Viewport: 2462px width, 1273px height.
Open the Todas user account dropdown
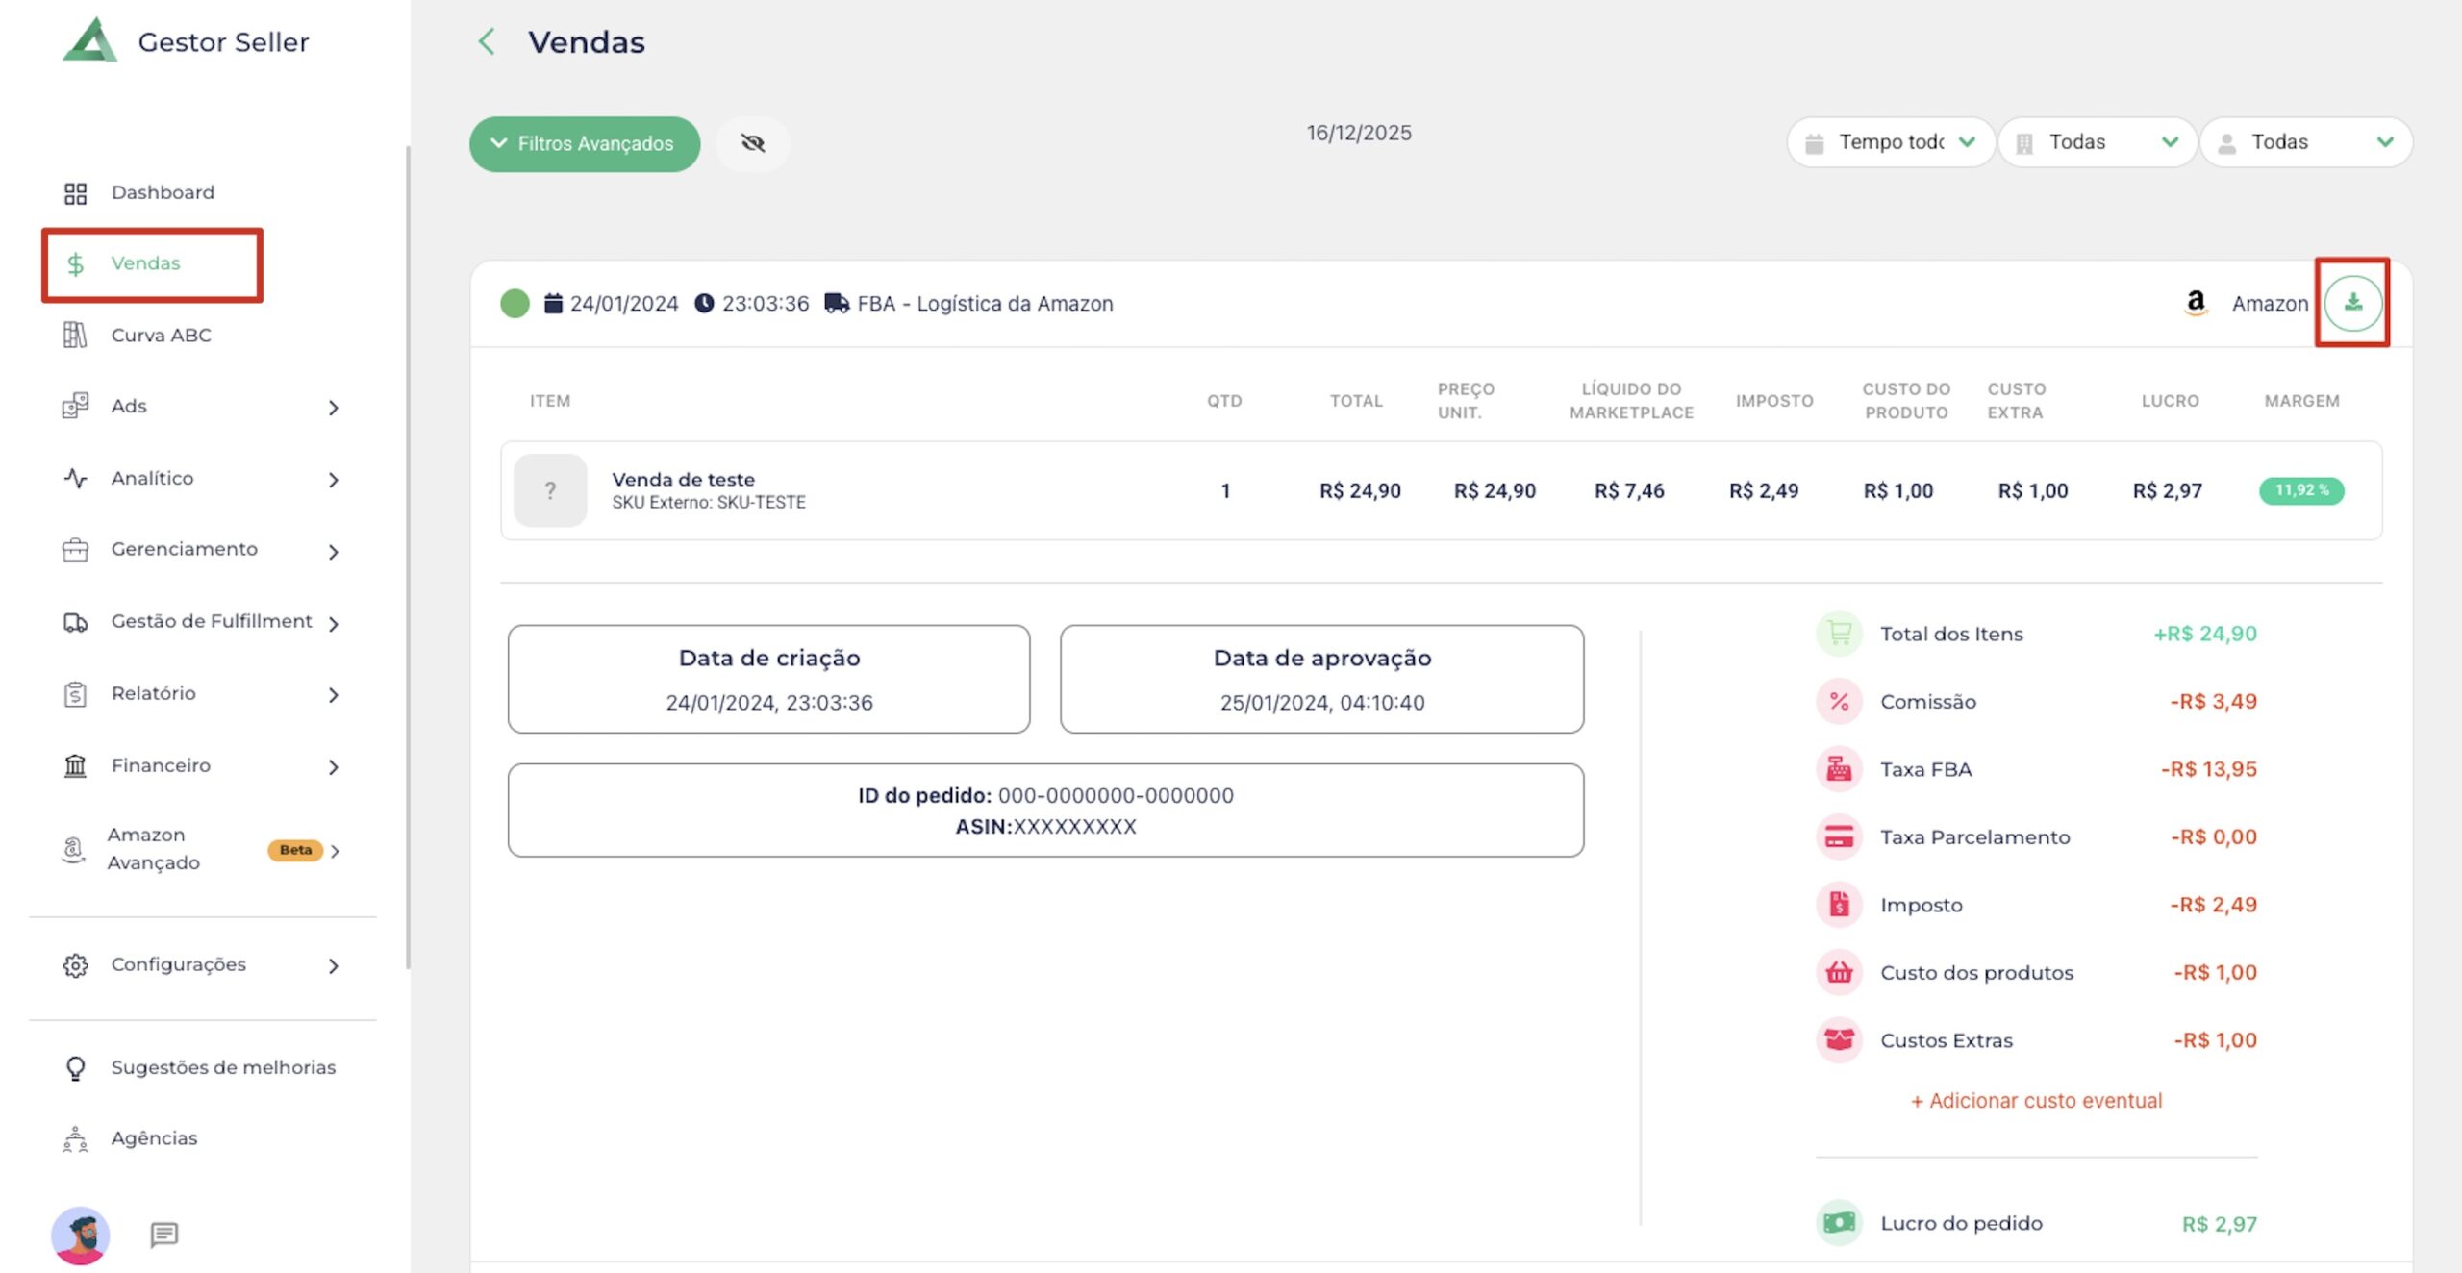[2305, 142]
